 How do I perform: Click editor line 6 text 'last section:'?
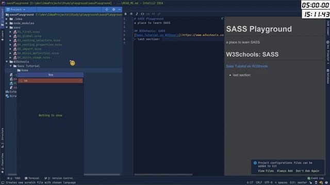[x=148, y=39]
